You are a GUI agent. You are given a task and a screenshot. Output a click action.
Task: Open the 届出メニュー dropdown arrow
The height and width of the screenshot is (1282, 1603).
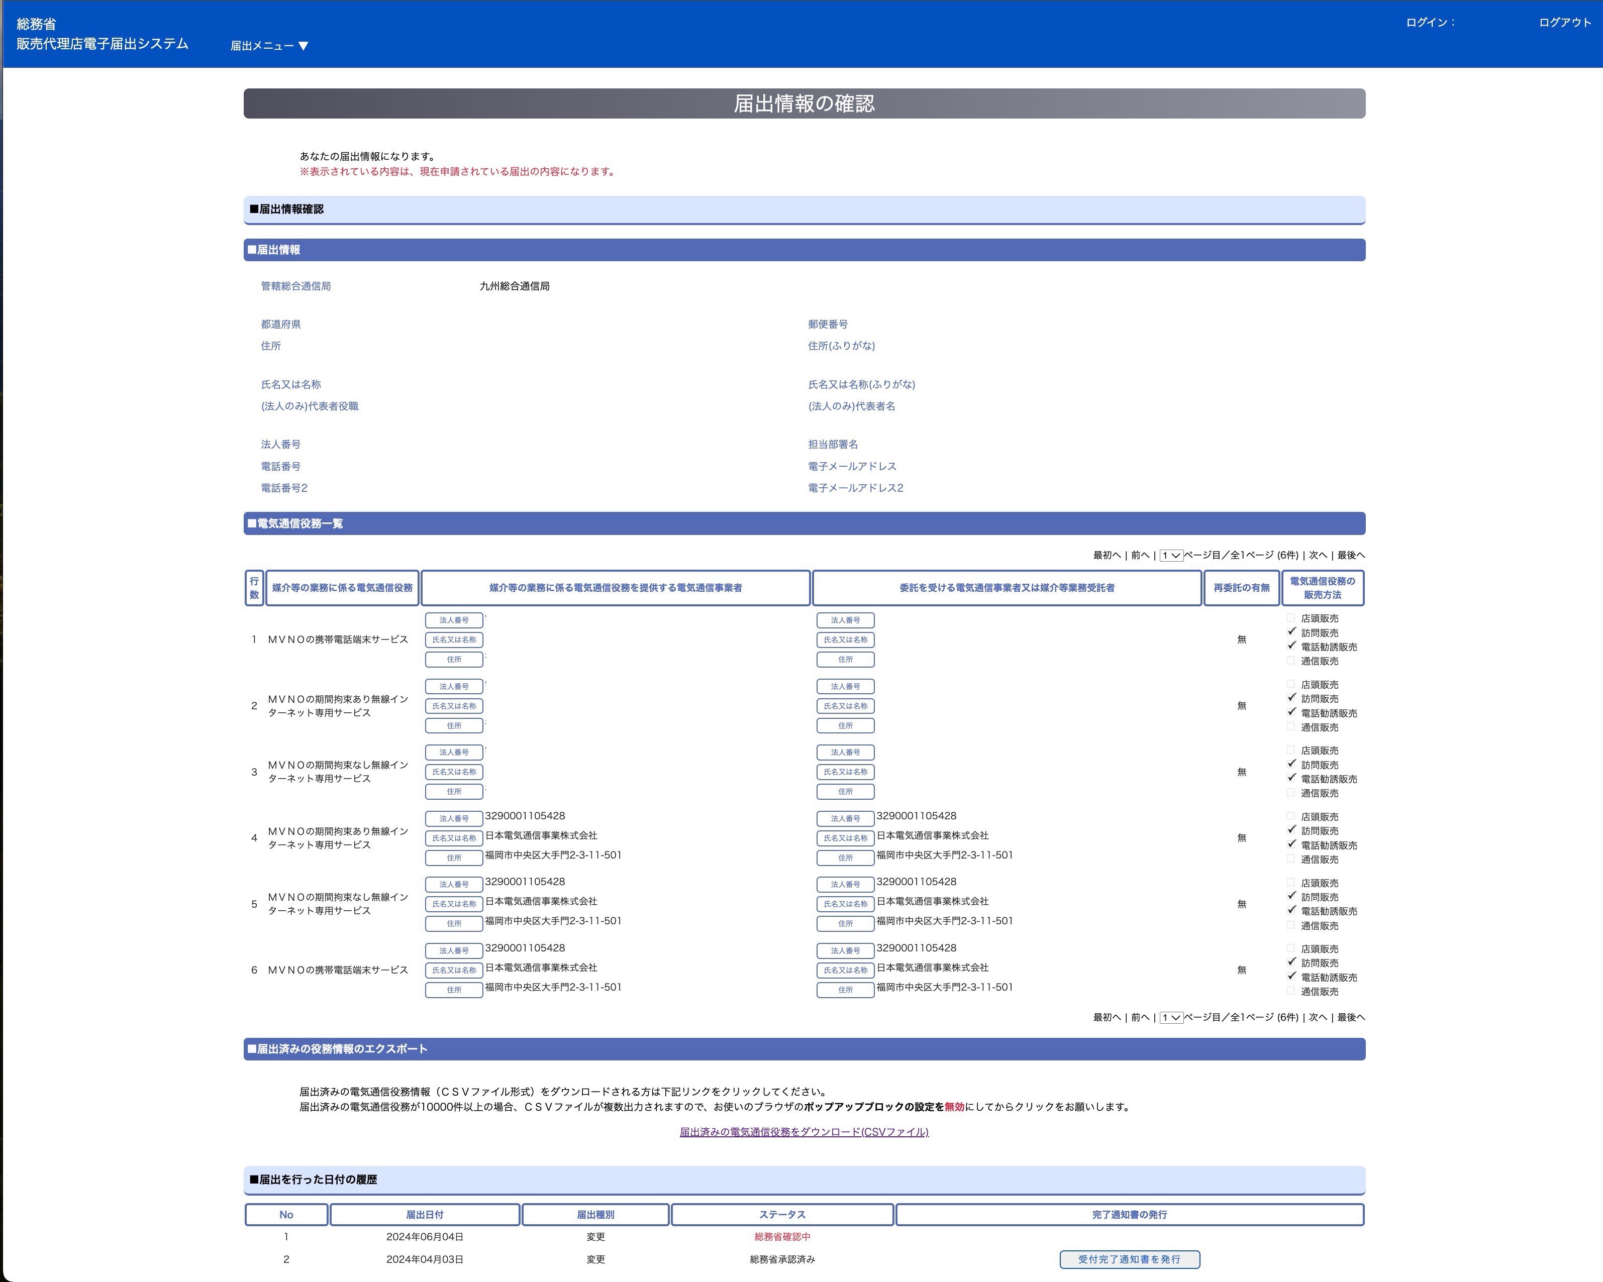(x=303, y=46)
